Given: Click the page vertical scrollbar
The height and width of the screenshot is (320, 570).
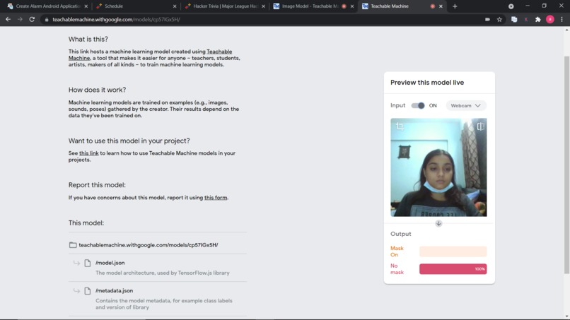Looking at the screenshot, I should [566, 165].
